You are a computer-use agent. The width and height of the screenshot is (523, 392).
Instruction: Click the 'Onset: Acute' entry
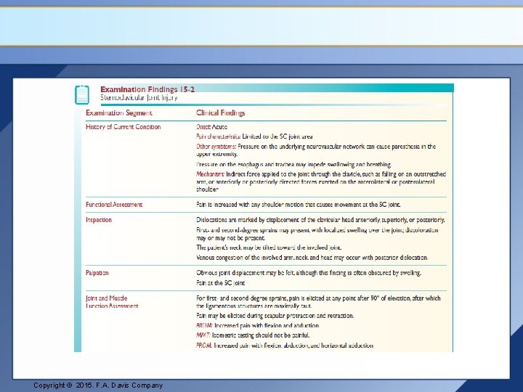pos(212,127)
